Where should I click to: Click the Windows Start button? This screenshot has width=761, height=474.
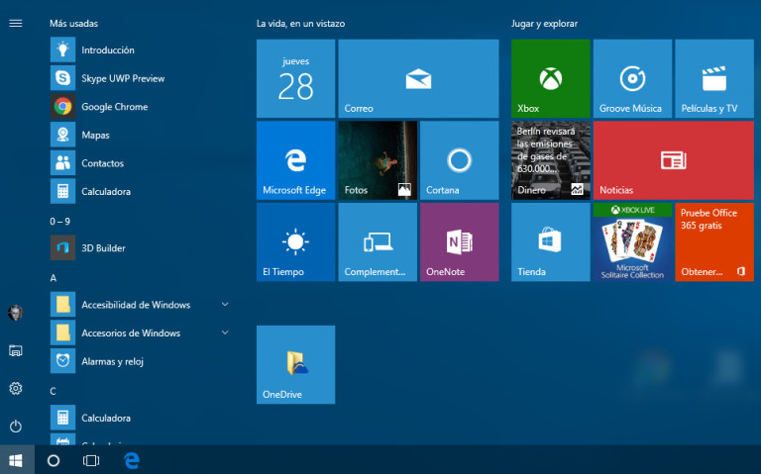pyautogui.click(x=16, y=460)
